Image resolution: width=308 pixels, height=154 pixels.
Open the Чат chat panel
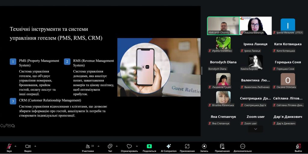[x=110, y=146]
